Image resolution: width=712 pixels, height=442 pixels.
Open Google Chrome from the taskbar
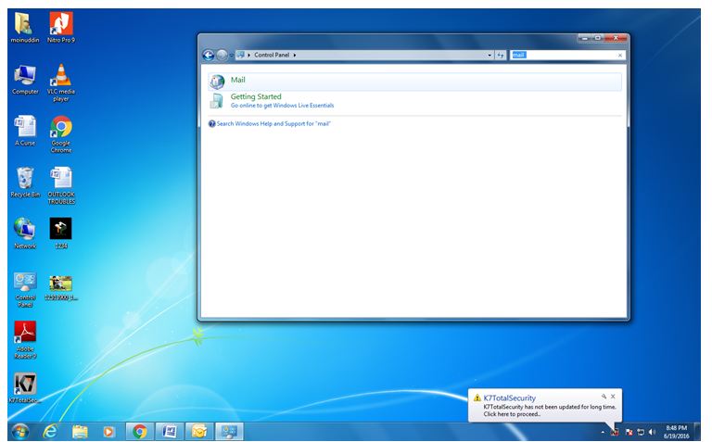(x=139, y=431)
